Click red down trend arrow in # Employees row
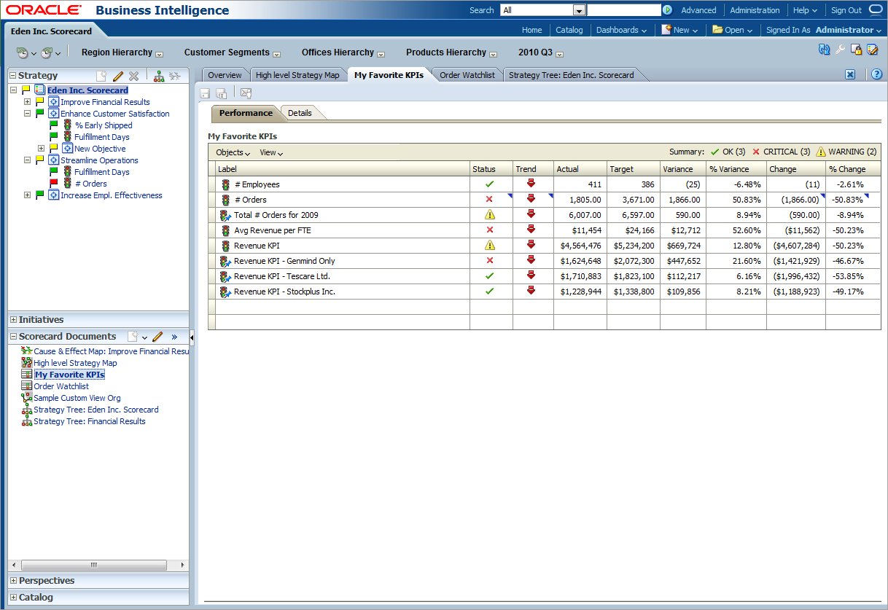 [531, 184]
